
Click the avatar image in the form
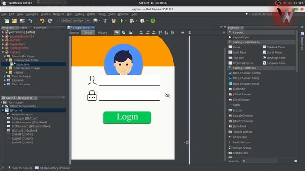123,59
